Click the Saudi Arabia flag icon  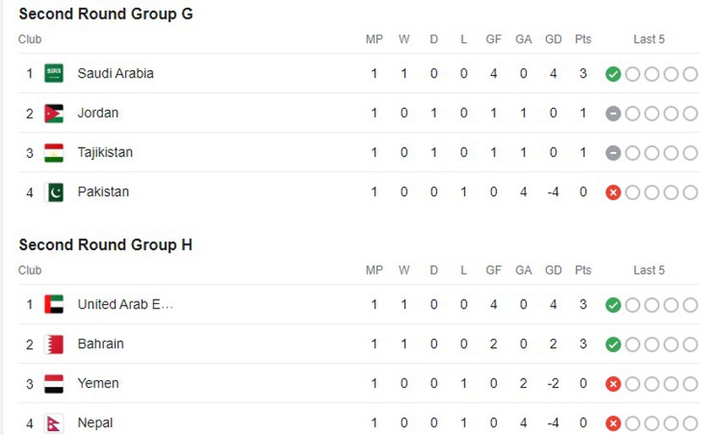(54, 73)
